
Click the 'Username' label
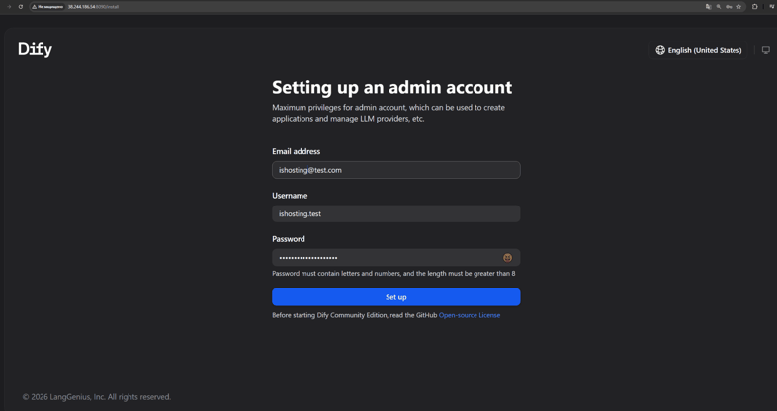(290, 196)
